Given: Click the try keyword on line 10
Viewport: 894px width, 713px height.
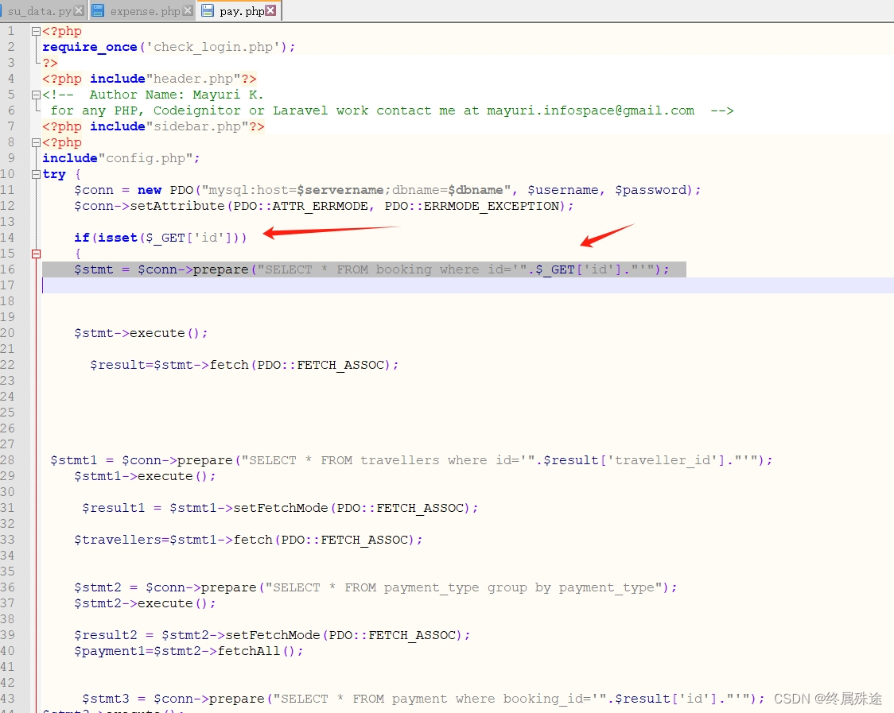Looking at the screenshot, I should (54, 174).
